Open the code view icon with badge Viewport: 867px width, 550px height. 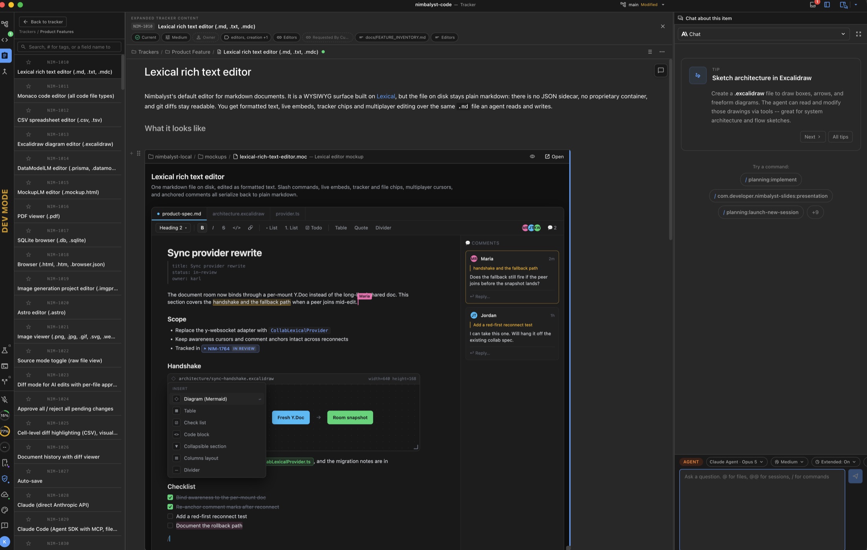(x=5, y=40)
